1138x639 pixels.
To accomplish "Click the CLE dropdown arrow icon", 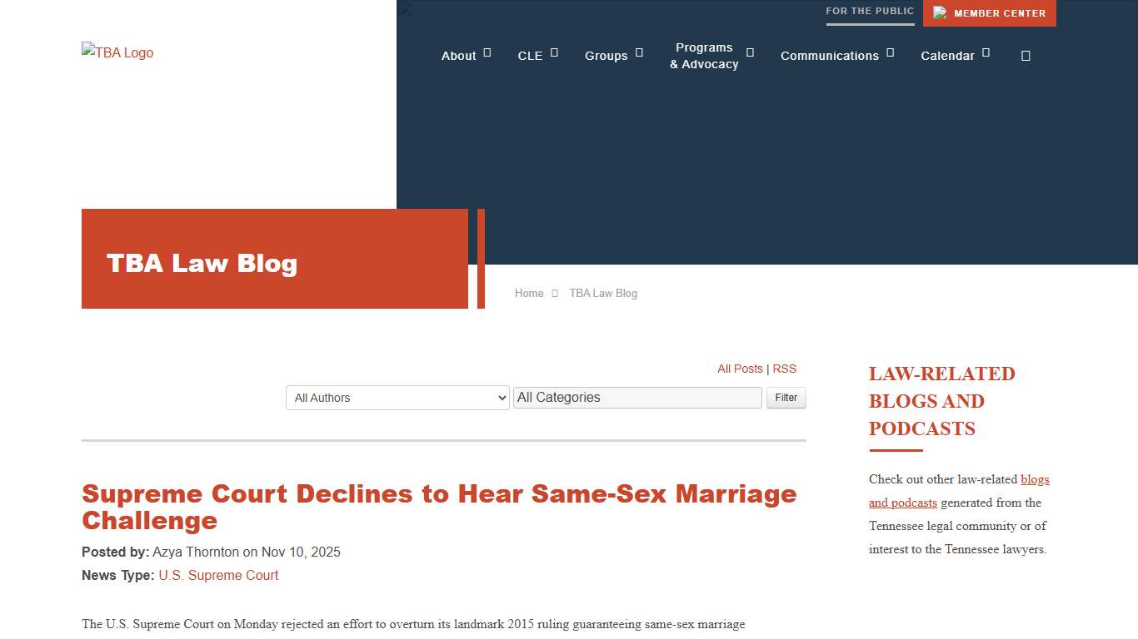I will [x=556, y=51].
